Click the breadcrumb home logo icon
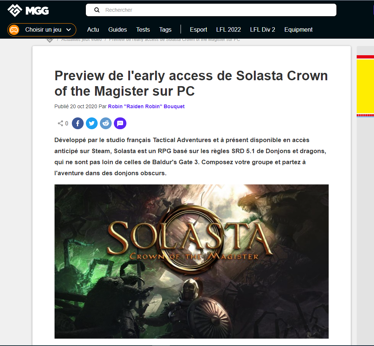374x346 pixels. [50, 40]
